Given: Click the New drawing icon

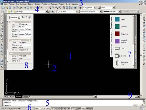Looking at the screenshot, I should [3, 8].
